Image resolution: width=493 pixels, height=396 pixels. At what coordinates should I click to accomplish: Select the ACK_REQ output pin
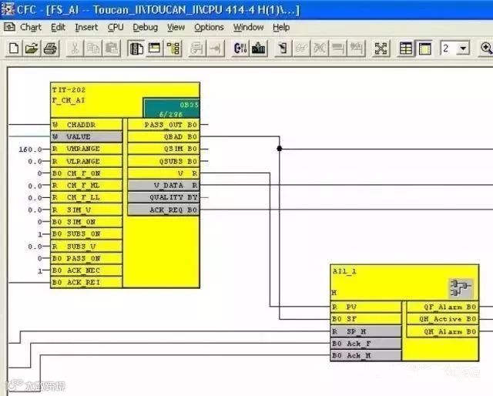click(x=163, y=210)
